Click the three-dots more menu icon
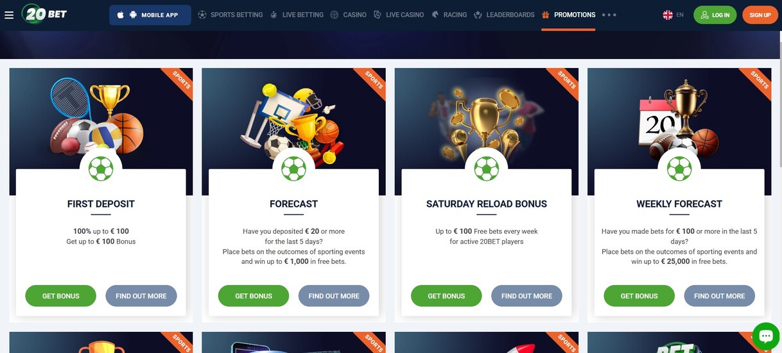The image size is (782, 353). pos(609,15)
